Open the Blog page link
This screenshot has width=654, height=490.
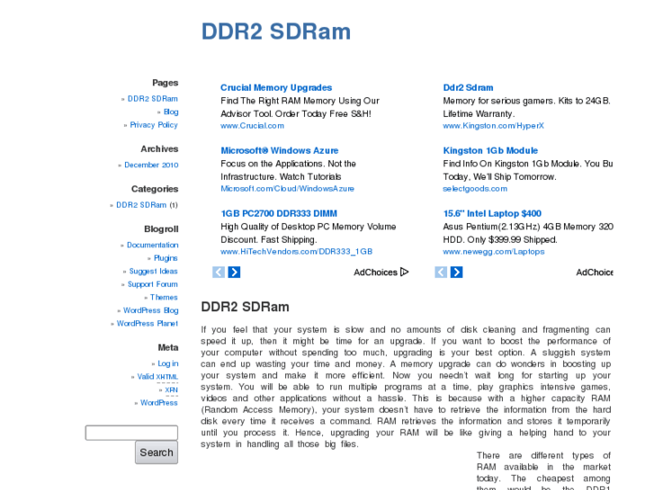pyautogui.click(x=170, y=112)
